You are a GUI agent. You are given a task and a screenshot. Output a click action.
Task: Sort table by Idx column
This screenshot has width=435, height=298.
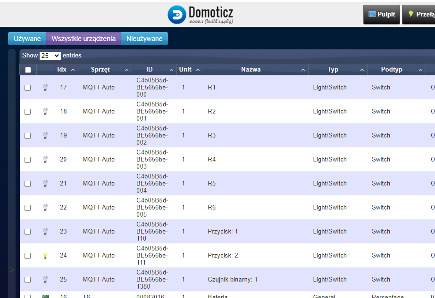(67, 70)
